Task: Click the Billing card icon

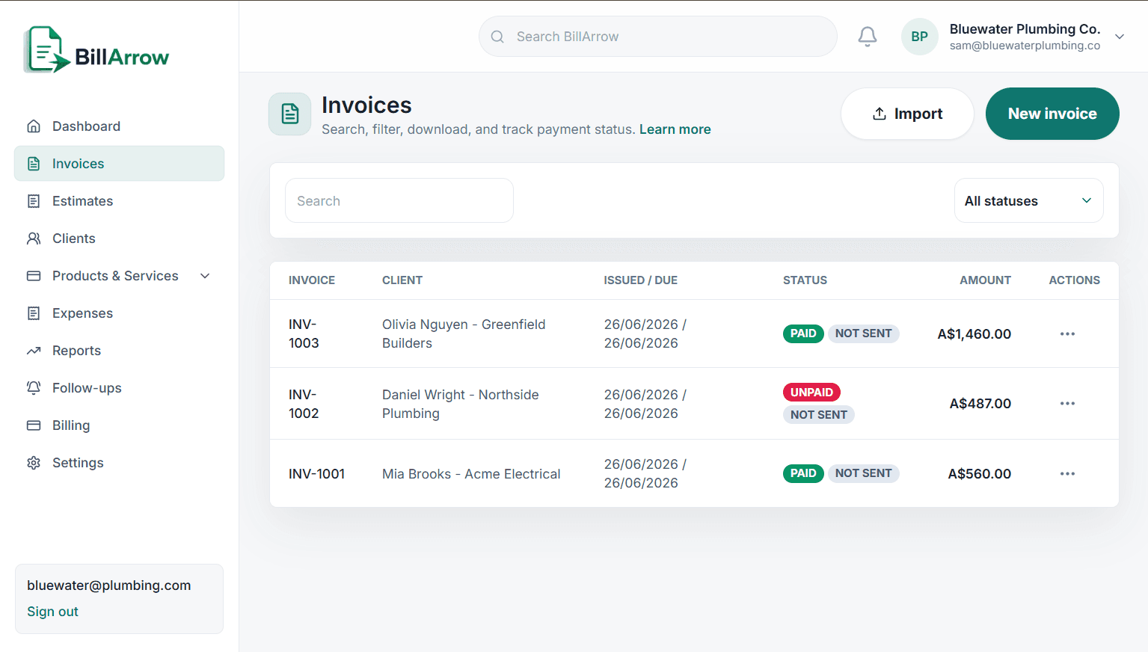Action: tap(34, 425)
